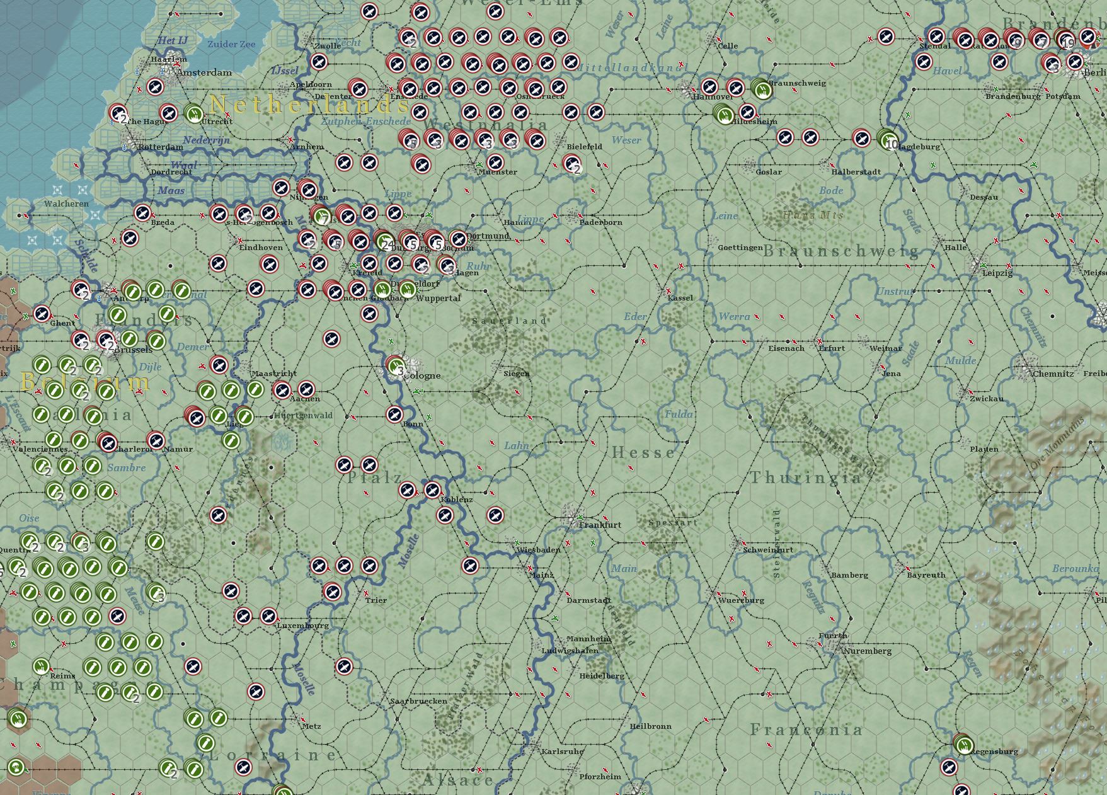
Task: Select the green unit stack numbered 3 near Meuse
Action: pyautogui.click(x=156, y=592)
